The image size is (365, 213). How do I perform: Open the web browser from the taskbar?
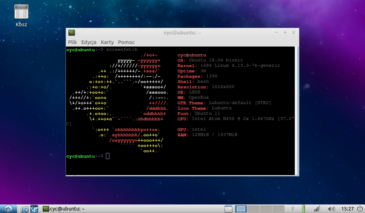point(34,209)
